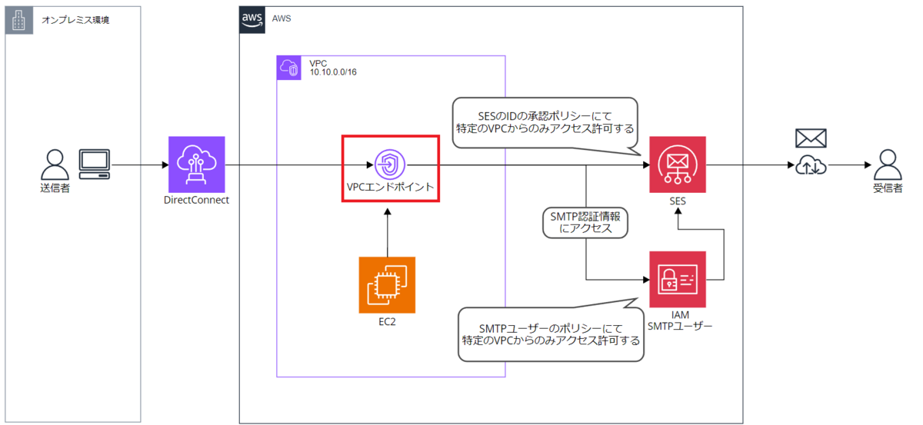
Task: Select the 'VPCエンドポイント' label
Action: tap(390, 188)
